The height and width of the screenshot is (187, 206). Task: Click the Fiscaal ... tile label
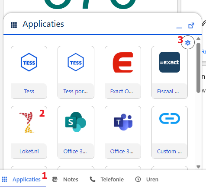168,91
